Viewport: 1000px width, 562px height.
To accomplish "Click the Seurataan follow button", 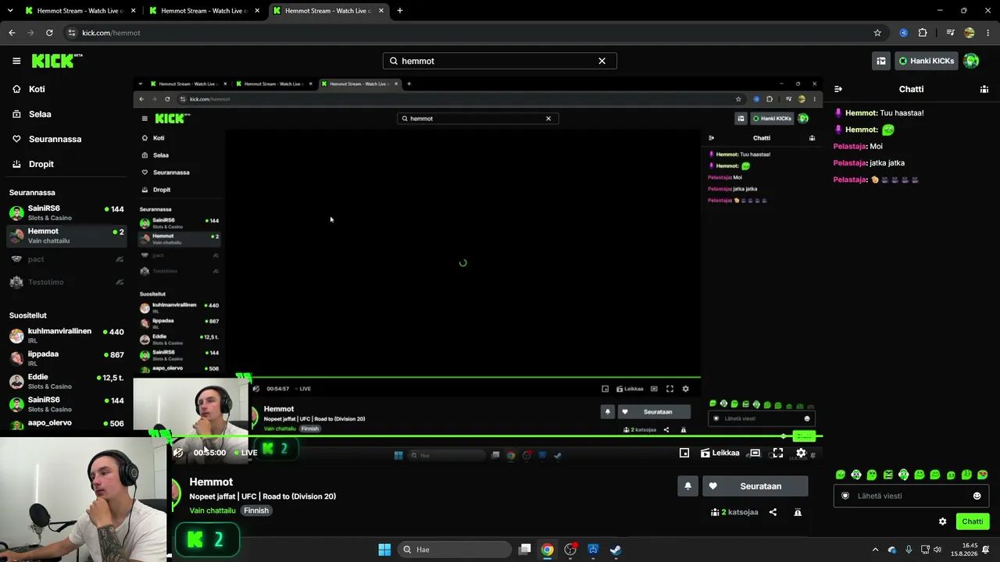I will [755, 486].
